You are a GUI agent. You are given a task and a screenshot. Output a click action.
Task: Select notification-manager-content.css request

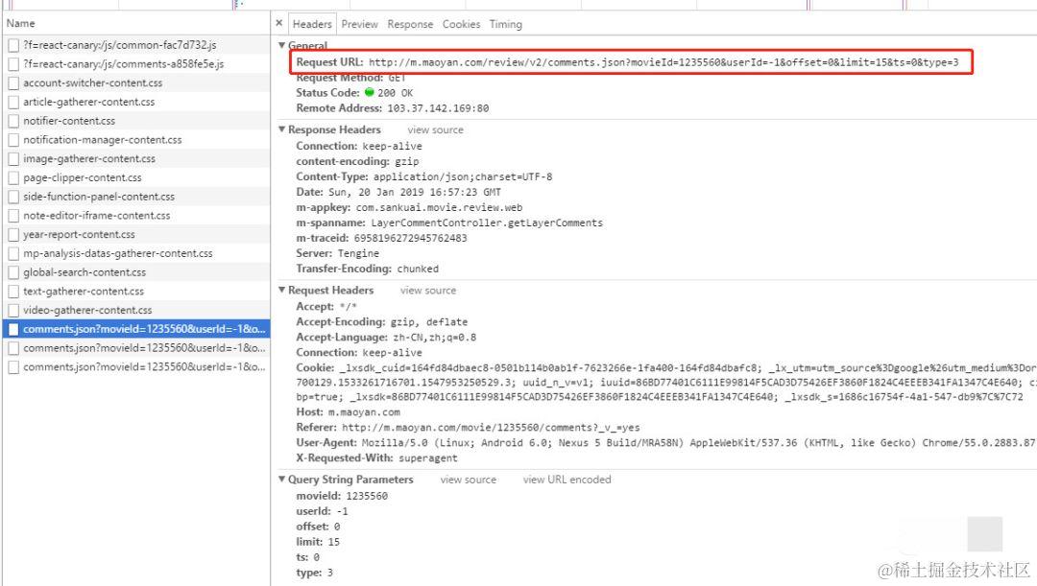[136, 140]
